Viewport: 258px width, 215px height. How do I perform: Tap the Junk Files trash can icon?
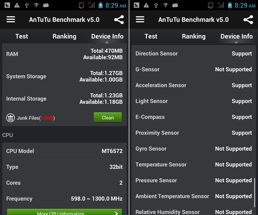pos(10,118)
